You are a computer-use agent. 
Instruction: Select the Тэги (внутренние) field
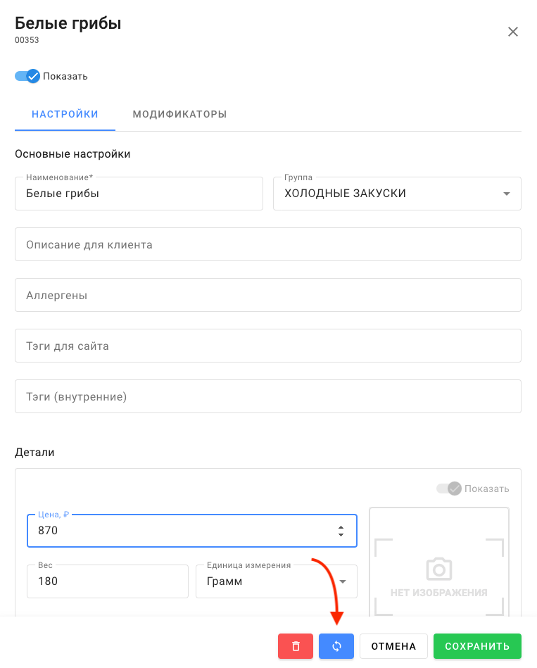(267, 396)
